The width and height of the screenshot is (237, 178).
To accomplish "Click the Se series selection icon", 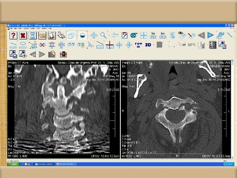I will 153,35.
